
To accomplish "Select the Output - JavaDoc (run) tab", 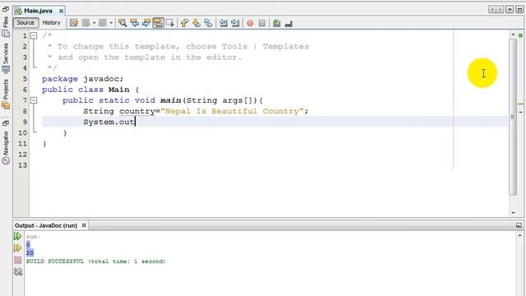I will [46, 225].
